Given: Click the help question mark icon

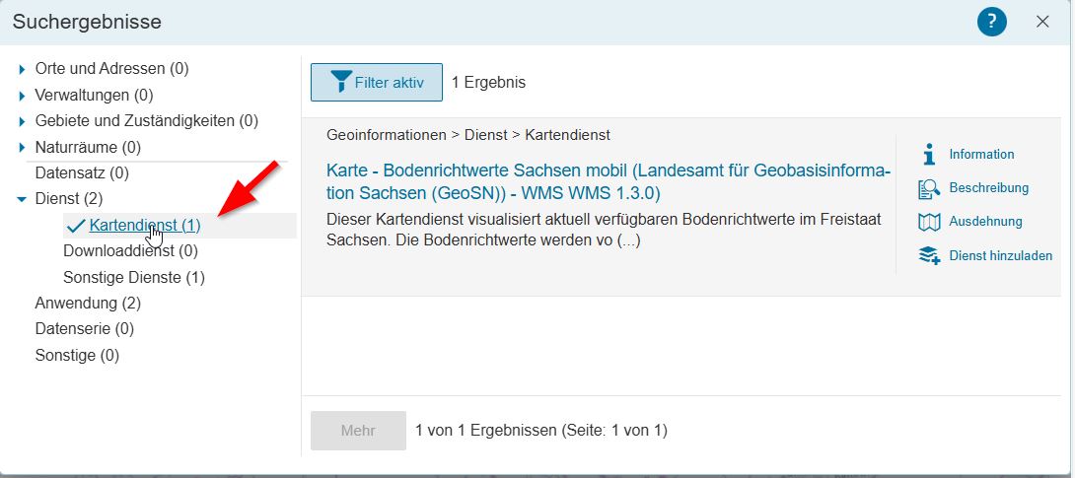Looking at the screenshot, I should tap(991, 22).
